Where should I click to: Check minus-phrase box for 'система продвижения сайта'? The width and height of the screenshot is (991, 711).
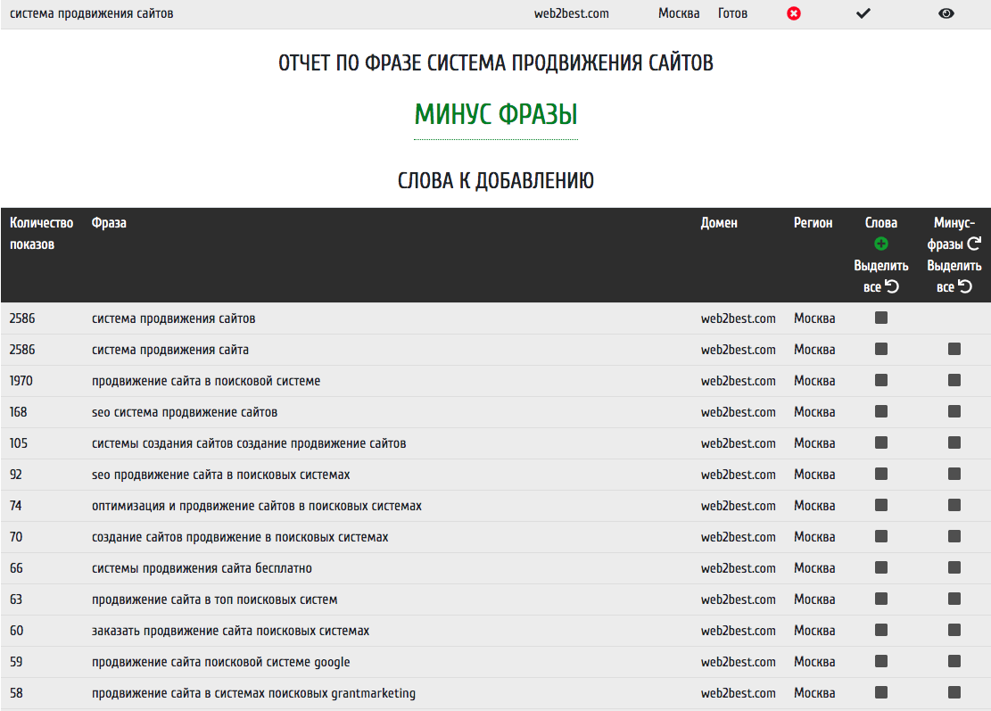point(954,350)
